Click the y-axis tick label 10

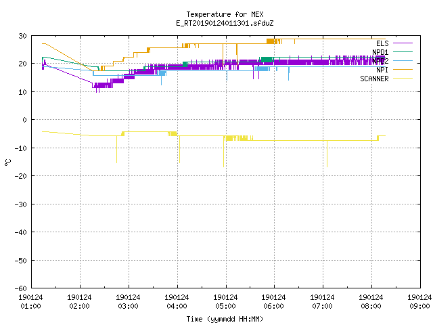pyautogui.click(x=22, y=92)
